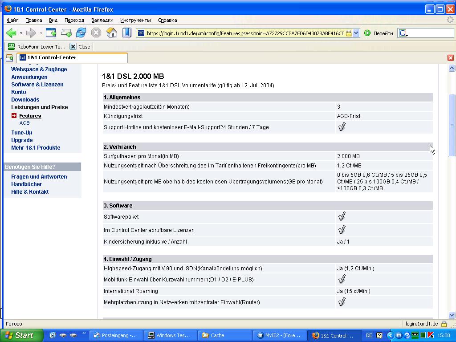Open the Инструменты menu
Image resolution: width=456 pixels, height=342 pixels.
tap(135, 20)
